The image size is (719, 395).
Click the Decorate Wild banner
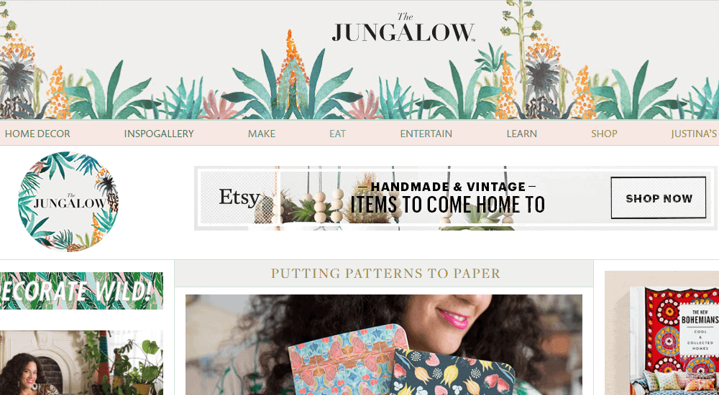pyautogui.click(x=81, y=291)
